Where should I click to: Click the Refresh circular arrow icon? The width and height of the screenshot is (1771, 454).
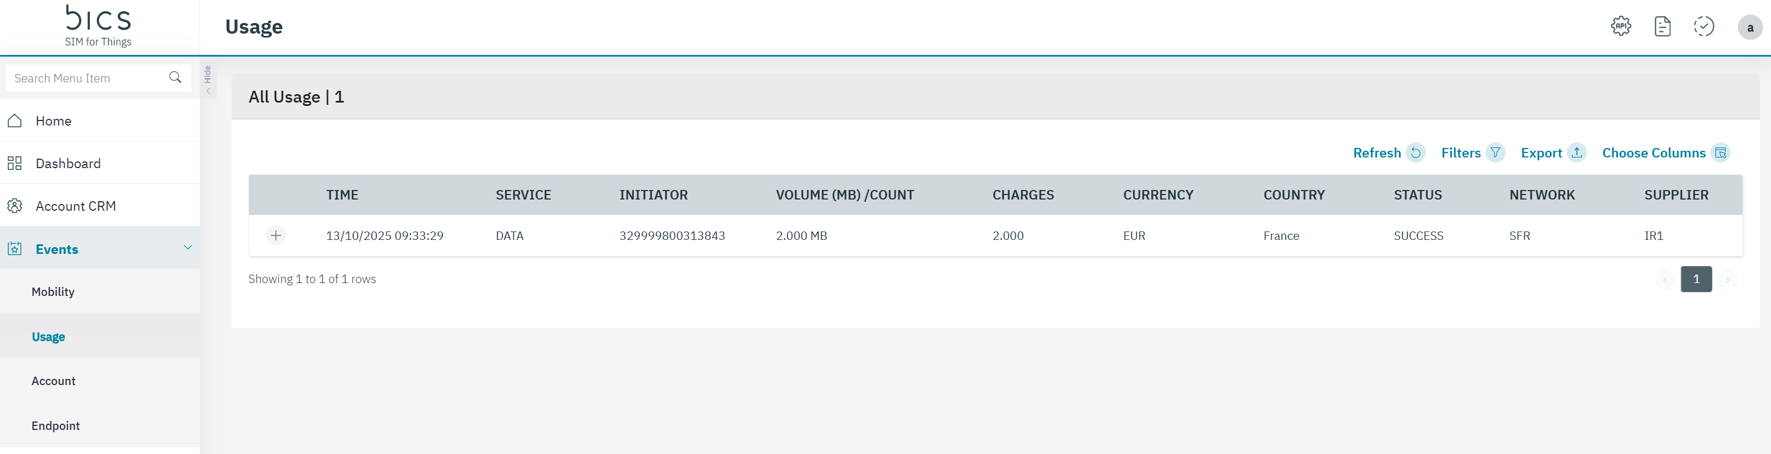pos(1415,152)
